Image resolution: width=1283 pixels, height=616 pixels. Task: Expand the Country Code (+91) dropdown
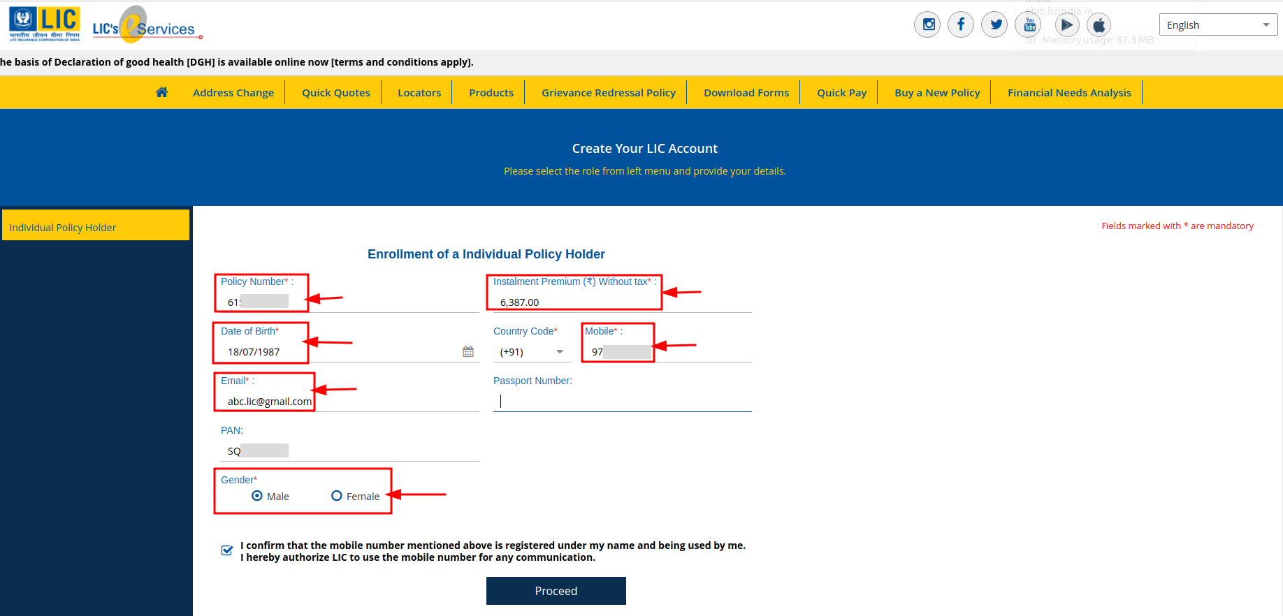(532, 352)
